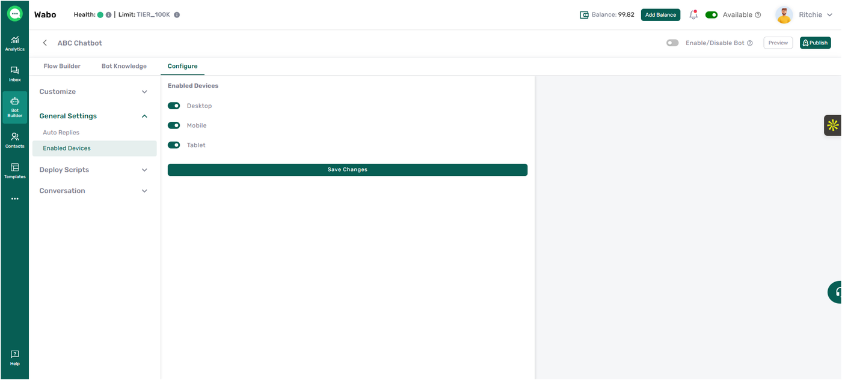842x380 pixels.
Task: Click the Customize section label
Action: point(58,92)
